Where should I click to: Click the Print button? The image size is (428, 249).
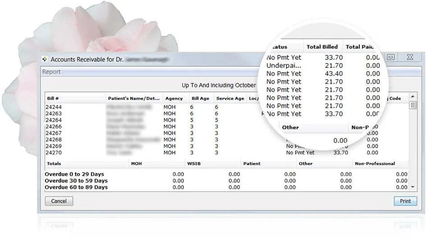click(x=405, y=201)
